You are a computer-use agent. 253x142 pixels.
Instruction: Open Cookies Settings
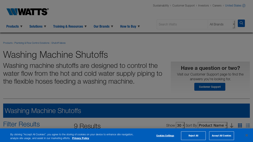point(165,136)
